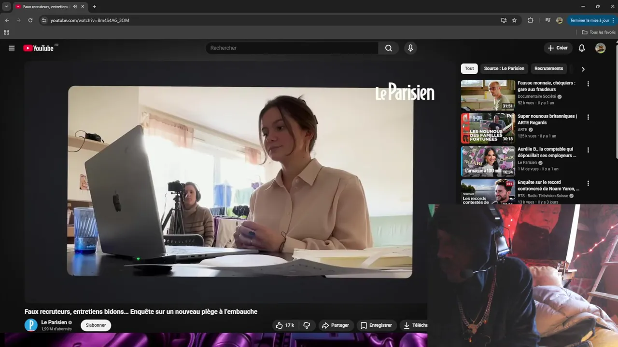The height and width of the screenshot is (347, 618).
Task: Click the video title Faux recruteurs text
Action: (141, 312)
